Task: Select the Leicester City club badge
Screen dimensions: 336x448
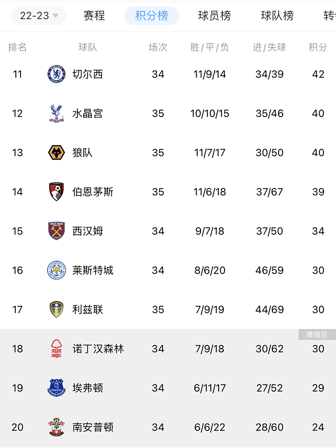Action: 56,270
